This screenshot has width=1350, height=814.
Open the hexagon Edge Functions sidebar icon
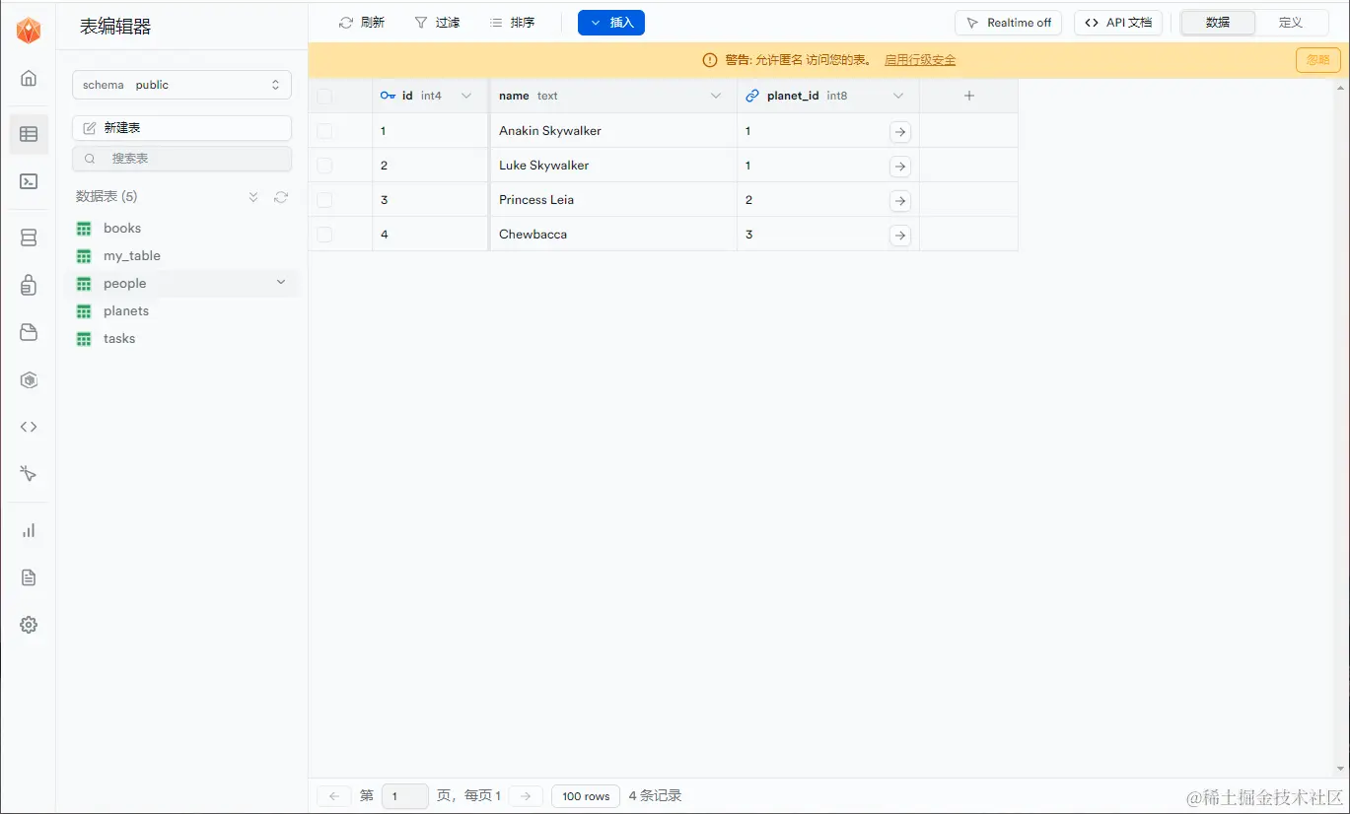29,379
